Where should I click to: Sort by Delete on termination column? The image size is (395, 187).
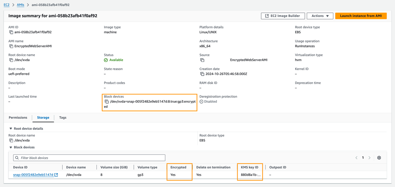(213, 167)
